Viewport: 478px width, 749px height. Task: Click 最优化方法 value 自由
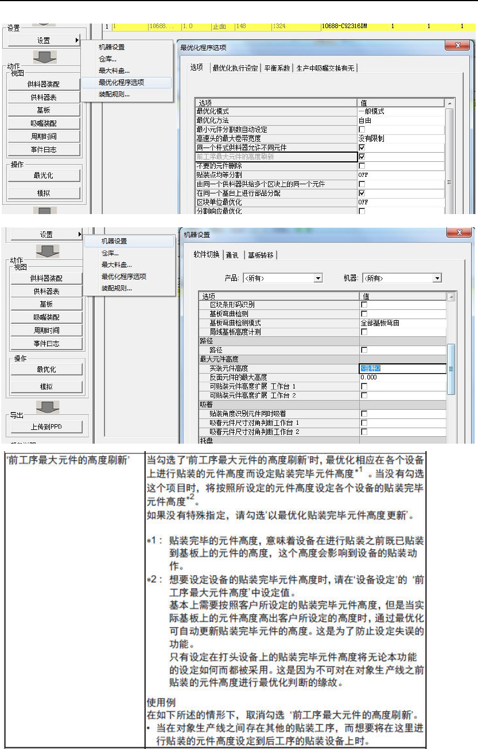(x=401, y=121)
